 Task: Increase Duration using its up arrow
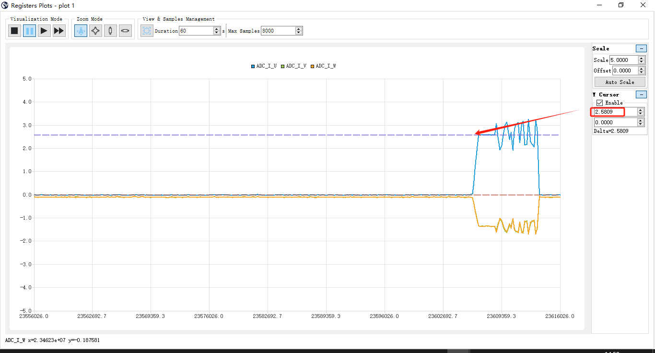(217, 28)
